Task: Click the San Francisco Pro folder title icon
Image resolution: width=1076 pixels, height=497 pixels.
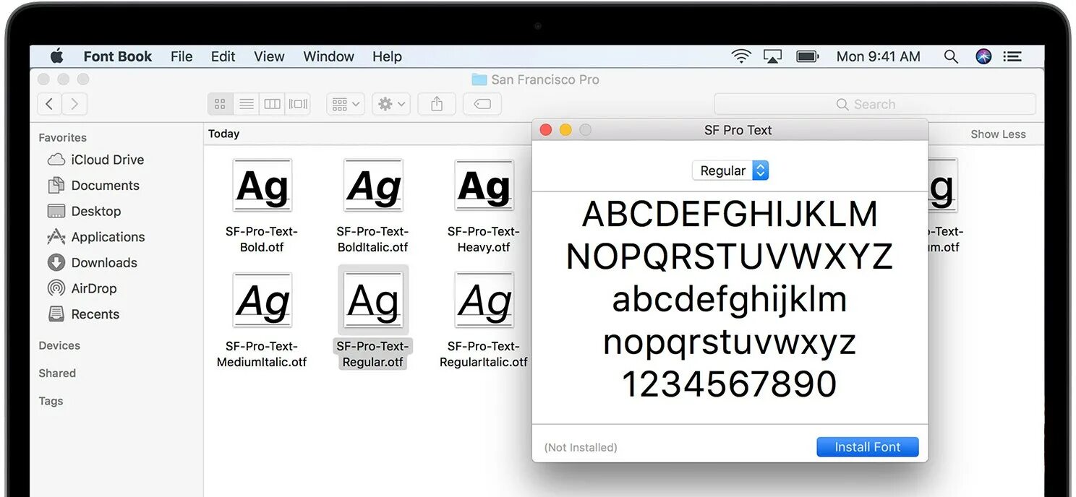Action: pyautogui.click(x=479, y=79)
